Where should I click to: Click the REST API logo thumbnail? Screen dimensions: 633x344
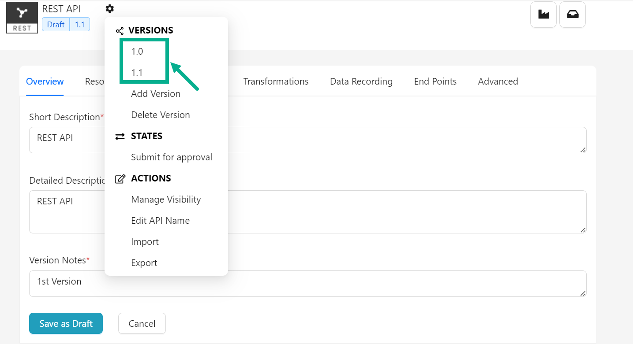22,18
